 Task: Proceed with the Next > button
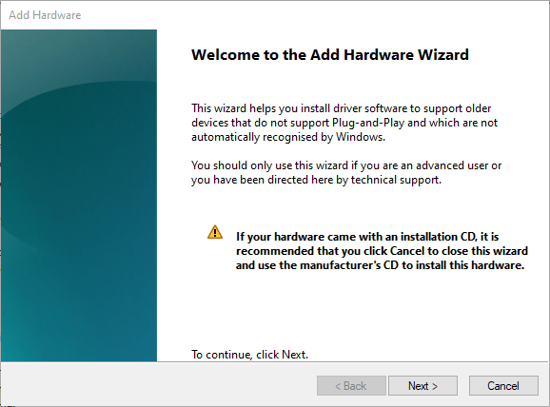(422, 386)
